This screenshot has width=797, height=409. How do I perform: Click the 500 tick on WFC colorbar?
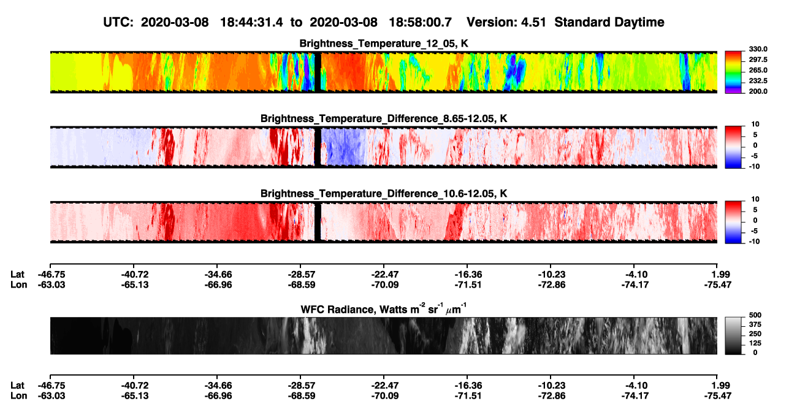[755, 316]
